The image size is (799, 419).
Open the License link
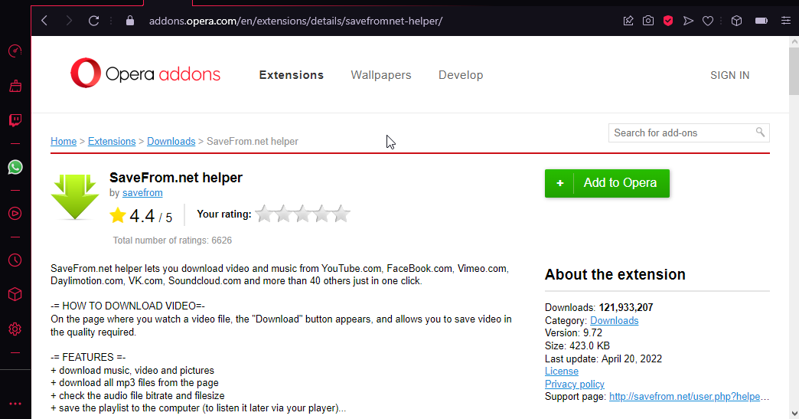(562, 371)
